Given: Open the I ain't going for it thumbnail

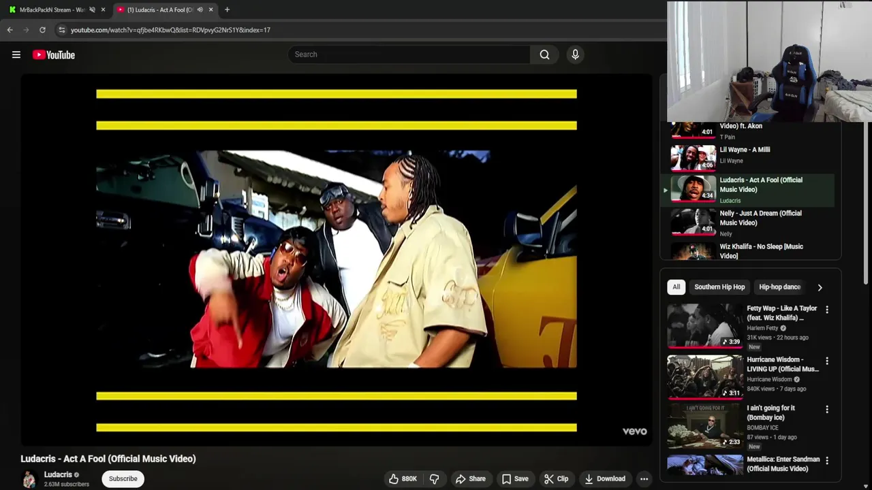Looking at the screenshot, I should tap(705, 426).
